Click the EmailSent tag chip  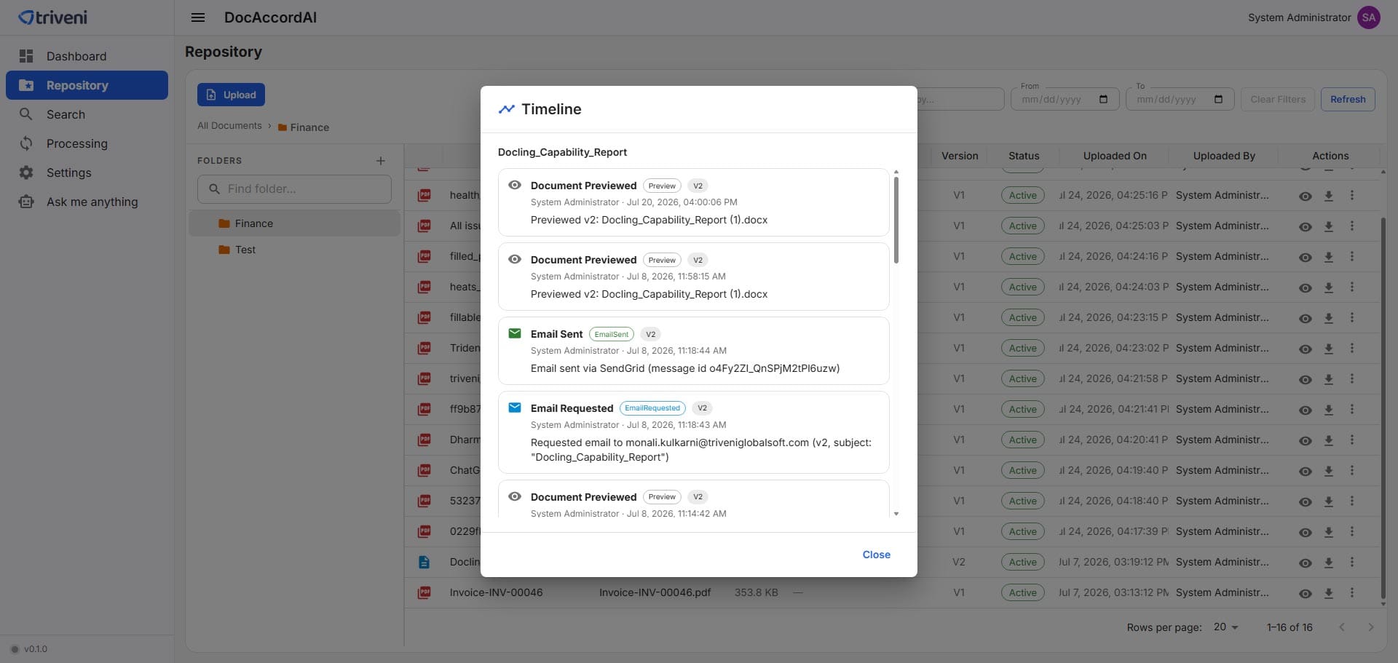[x=612, y=334]
